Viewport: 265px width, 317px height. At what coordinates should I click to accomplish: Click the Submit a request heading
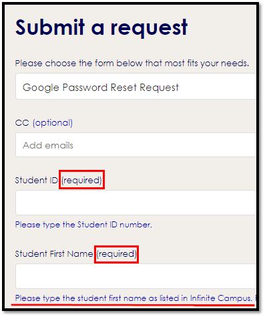[101, 27]
